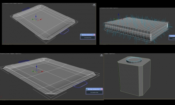175x105 pixels.
Task: Select the blue Z-axis arrow above the hair-covered mattress
Action: pyautogui.click(x=118, y=15)
